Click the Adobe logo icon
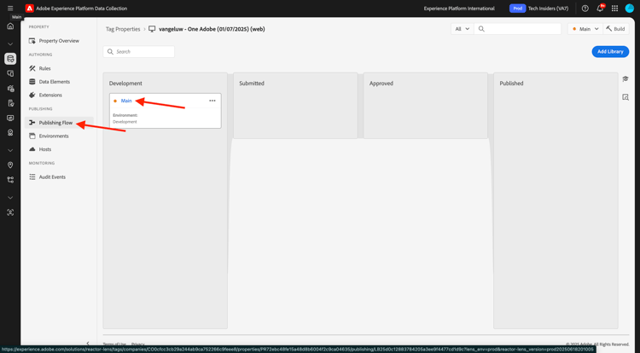This screenshot has height=353, width=640. pos(29,9)
